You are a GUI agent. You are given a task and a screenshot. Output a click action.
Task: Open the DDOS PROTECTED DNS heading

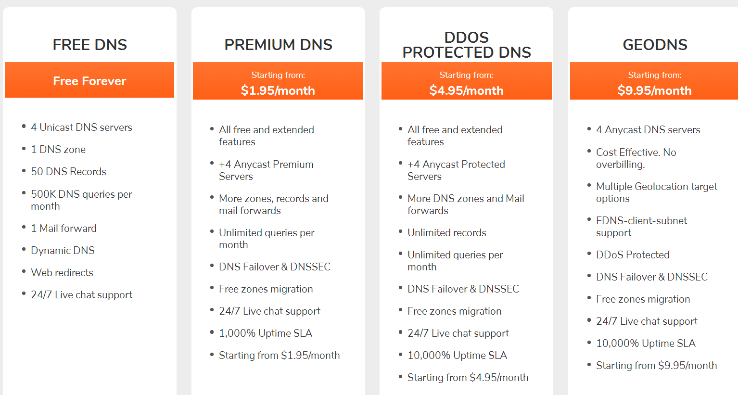tap(467, 45)
